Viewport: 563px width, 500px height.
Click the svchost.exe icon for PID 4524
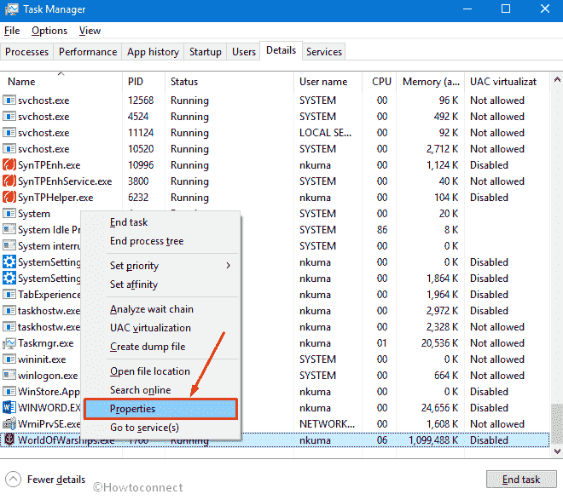tap(9, 116)
